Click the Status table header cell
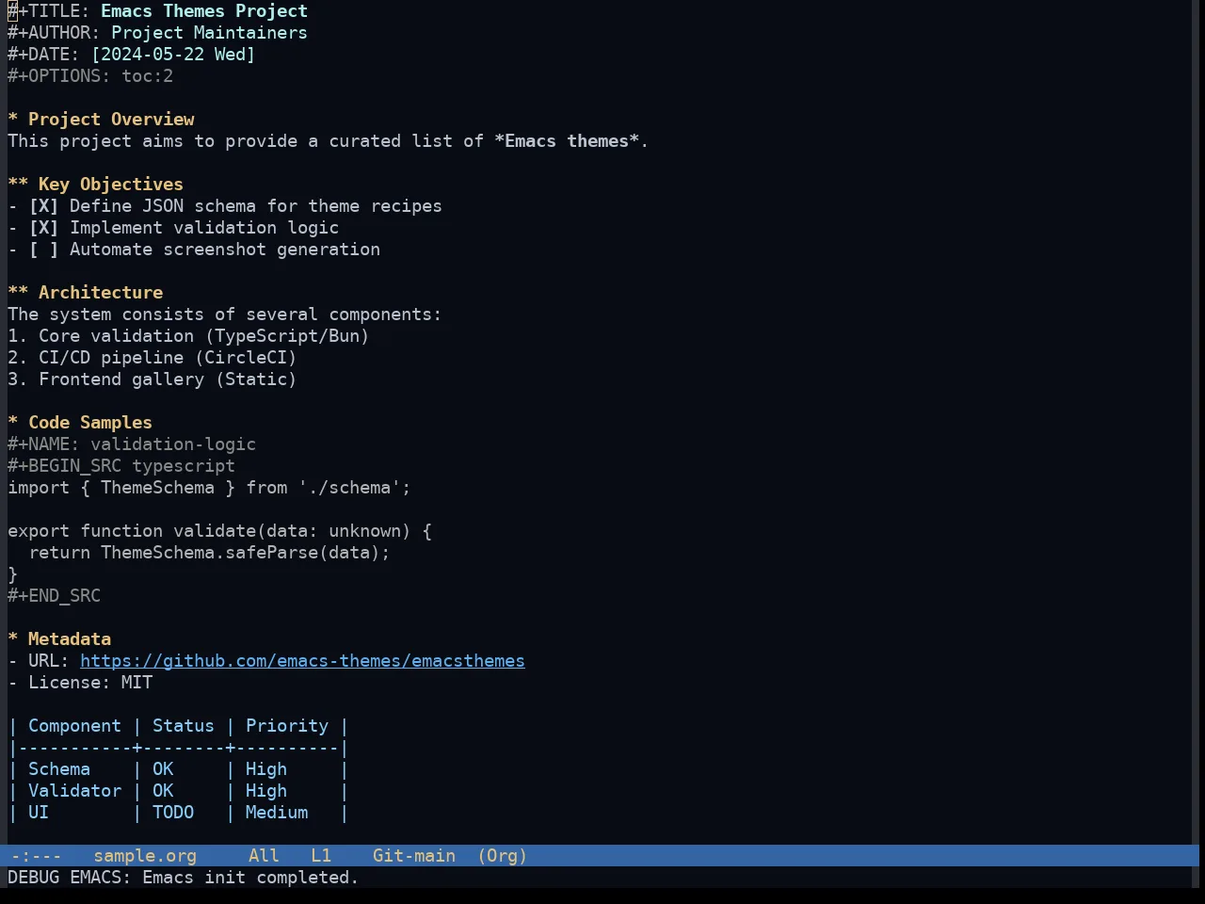This screenshot has height=904, width=1205. point(184,726)
